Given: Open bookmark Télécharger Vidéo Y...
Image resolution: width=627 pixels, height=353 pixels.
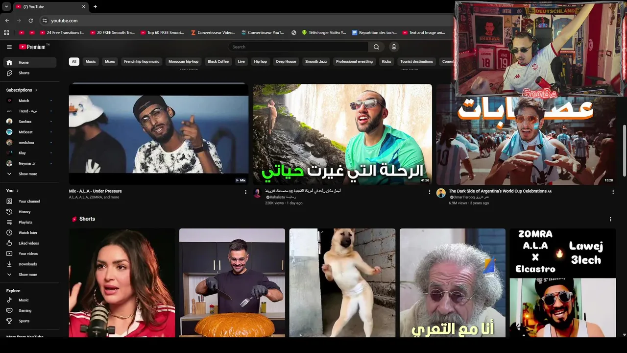Looking at the screenshot, I should coord(324,32).
